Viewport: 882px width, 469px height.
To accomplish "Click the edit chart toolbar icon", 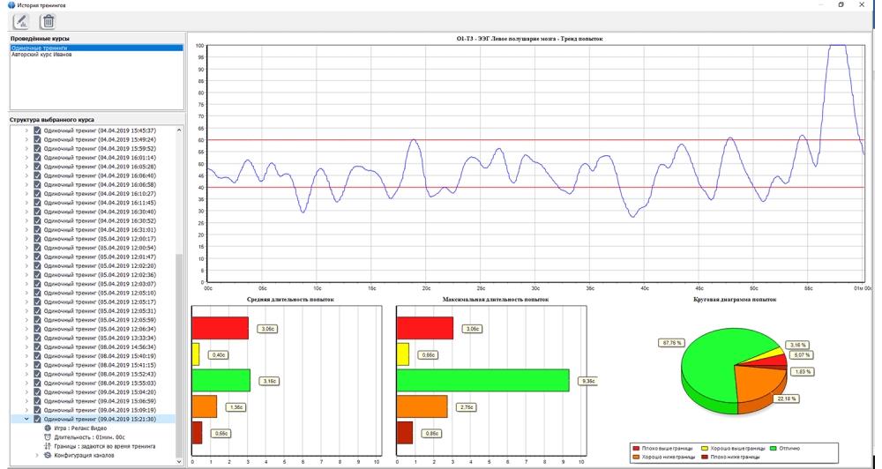I will tap(20, 21).
